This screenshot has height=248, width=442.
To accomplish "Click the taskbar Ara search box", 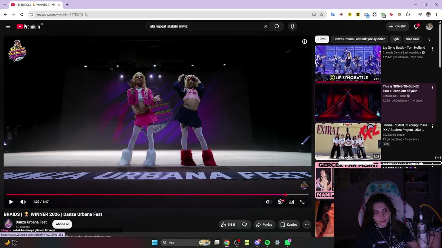I will pos(186,242).
